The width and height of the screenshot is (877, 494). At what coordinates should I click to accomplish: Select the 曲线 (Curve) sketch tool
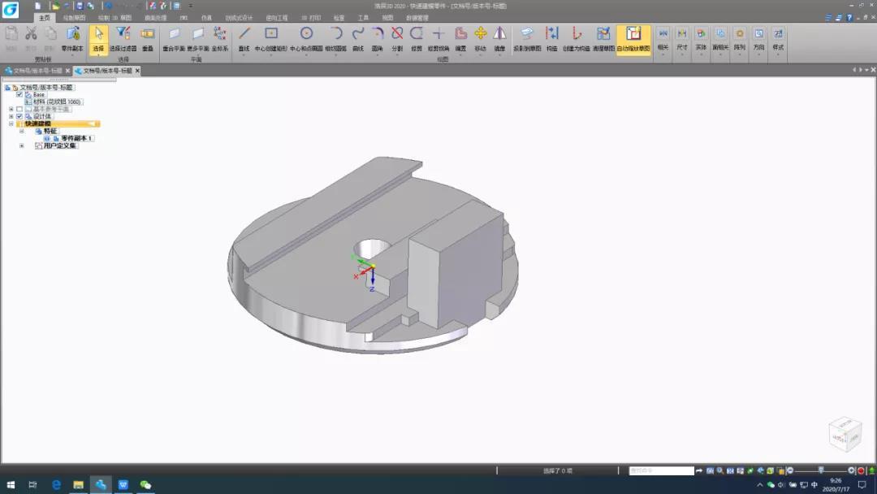pyautogui.click(x=358, y=39)
